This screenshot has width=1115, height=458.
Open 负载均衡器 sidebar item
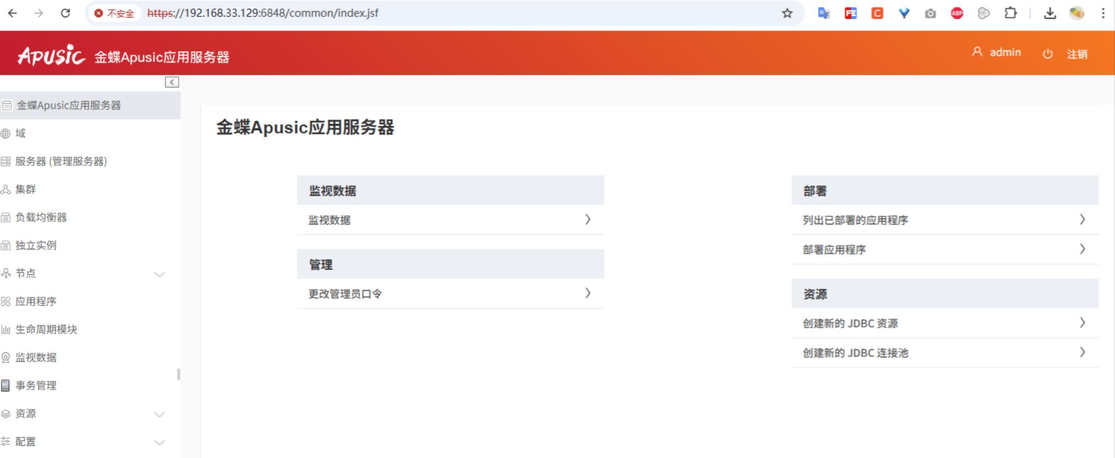point(41,218)
